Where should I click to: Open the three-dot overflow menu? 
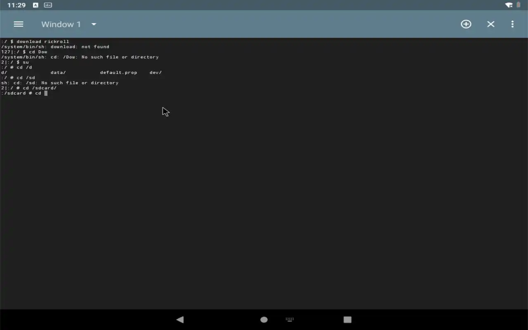[x=512, y=24]
